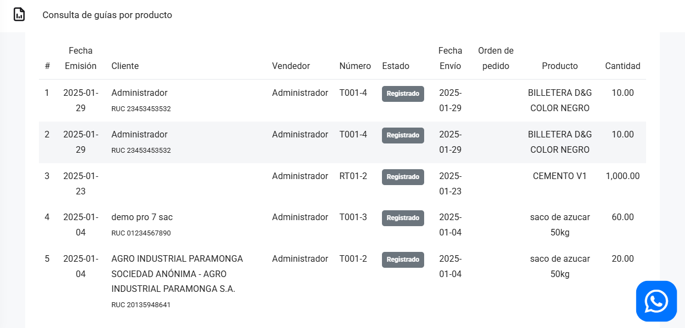Click the Orden de pedido column header

pos(495,58)
